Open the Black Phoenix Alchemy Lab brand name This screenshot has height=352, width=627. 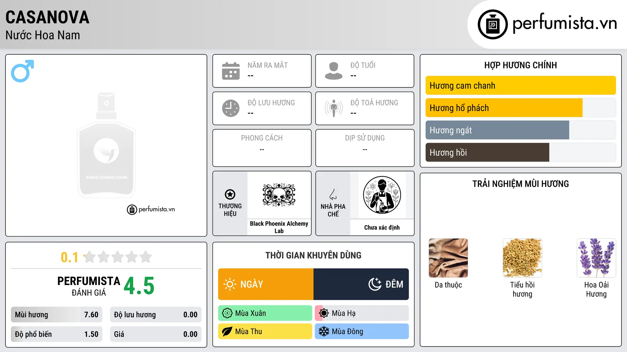[x=279, y=227]
